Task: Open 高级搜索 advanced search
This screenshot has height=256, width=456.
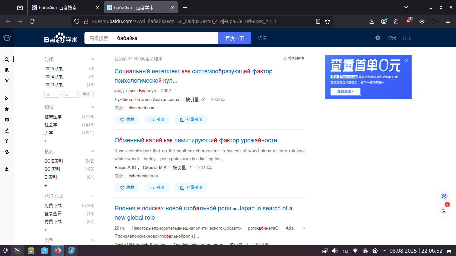Action: tap(99, 38)
